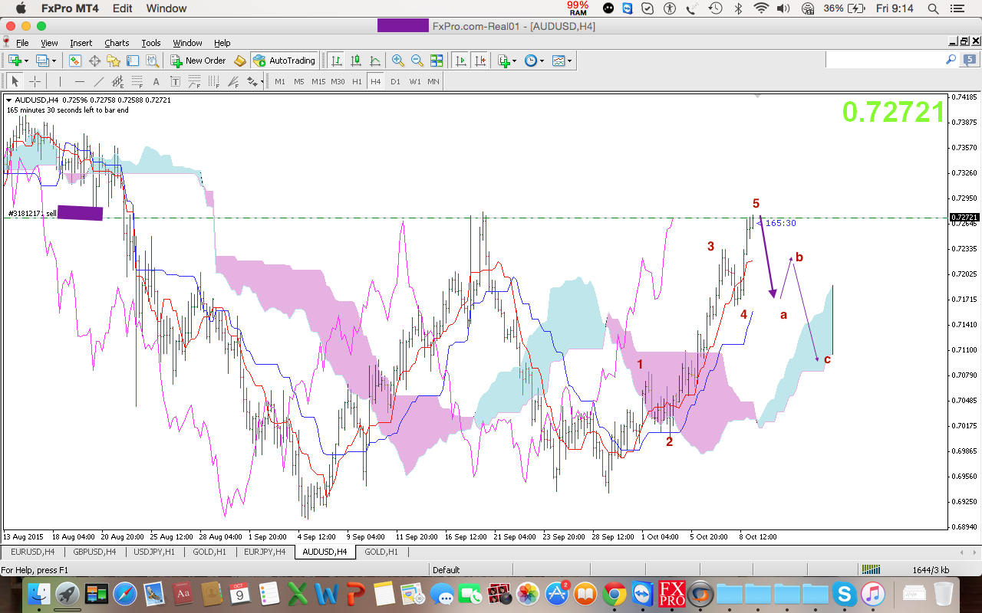Click the New Order button
Image resolution: width=982 pixels, height=613 pixels.
tap(198, 61)
